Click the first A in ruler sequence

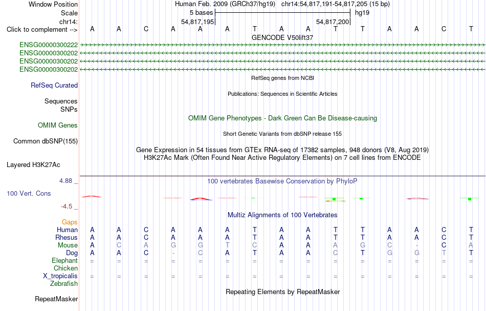point(92,29)
